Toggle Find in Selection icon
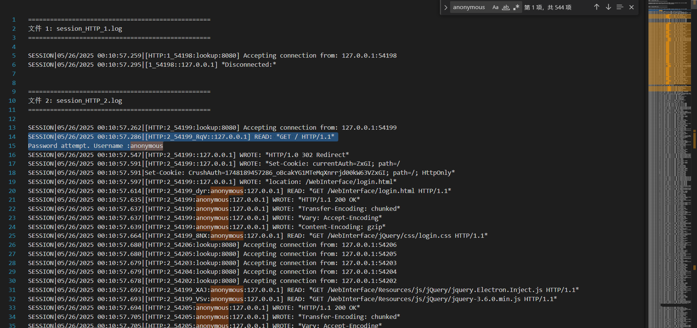Image resolution: width=697 pixels, height=328 pixels. pyautogui.click(x=620, y=7)
